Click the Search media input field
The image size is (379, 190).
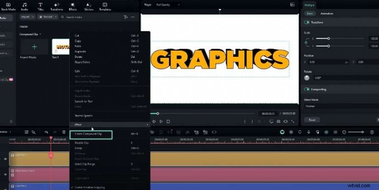90,17
